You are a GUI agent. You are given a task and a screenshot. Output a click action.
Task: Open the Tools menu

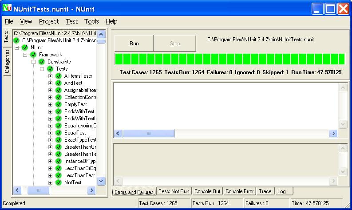point(91,21)
